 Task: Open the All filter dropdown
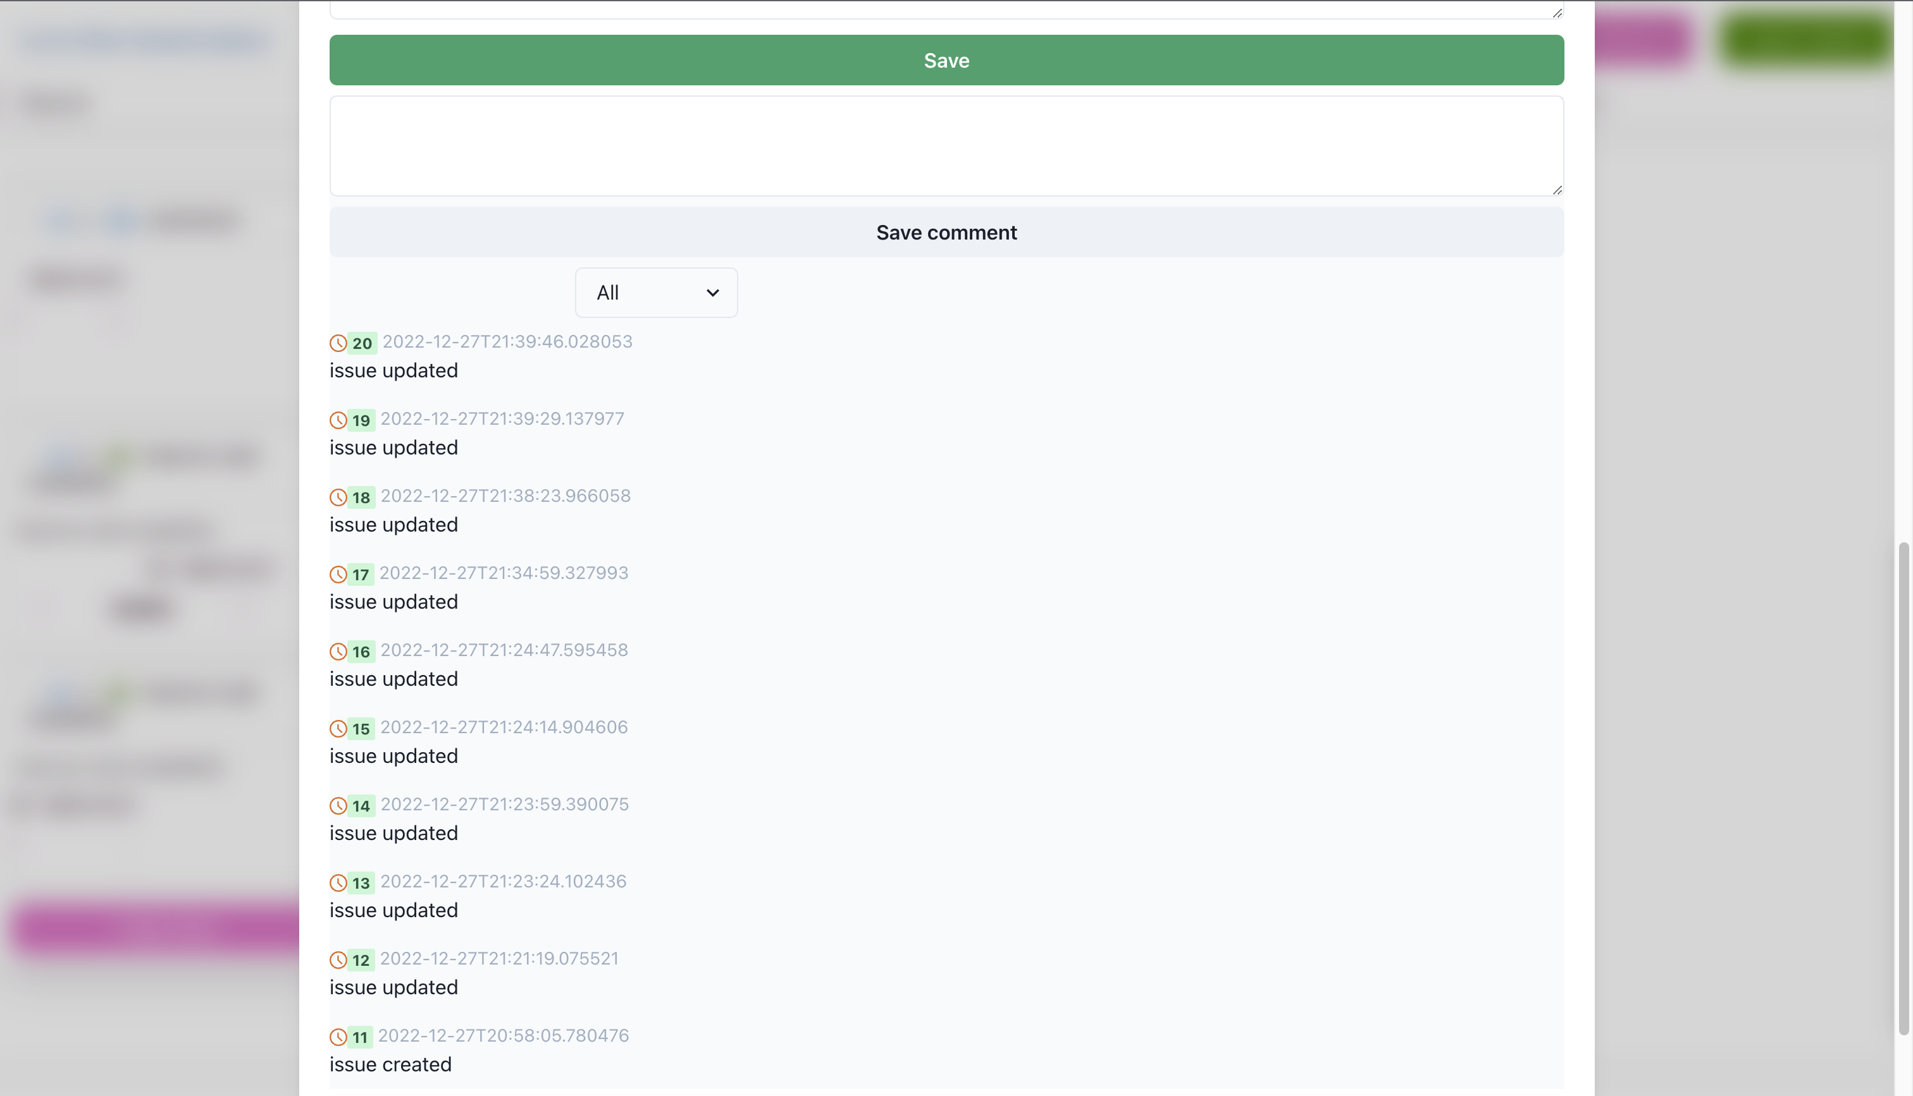[x=655, y=293]
